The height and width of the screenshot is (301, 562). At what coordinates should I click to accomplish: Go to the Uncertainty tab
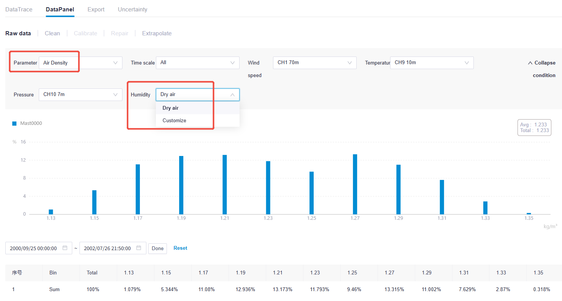coord(132,9)
